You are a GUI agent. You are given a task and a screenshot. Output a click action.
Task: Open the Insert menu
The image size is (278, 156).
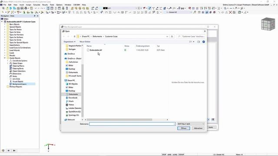(x=21, y=5)
